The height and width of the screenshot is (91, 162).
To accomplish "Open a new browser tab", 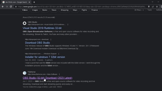I will 34,2.
